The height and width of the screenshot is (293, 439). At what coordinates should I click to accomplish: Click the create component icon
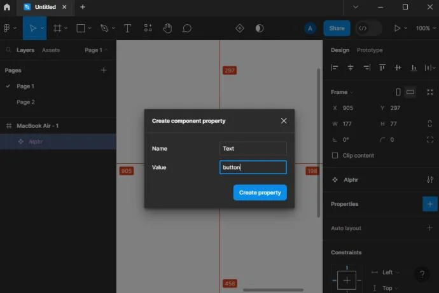[240, 28]
